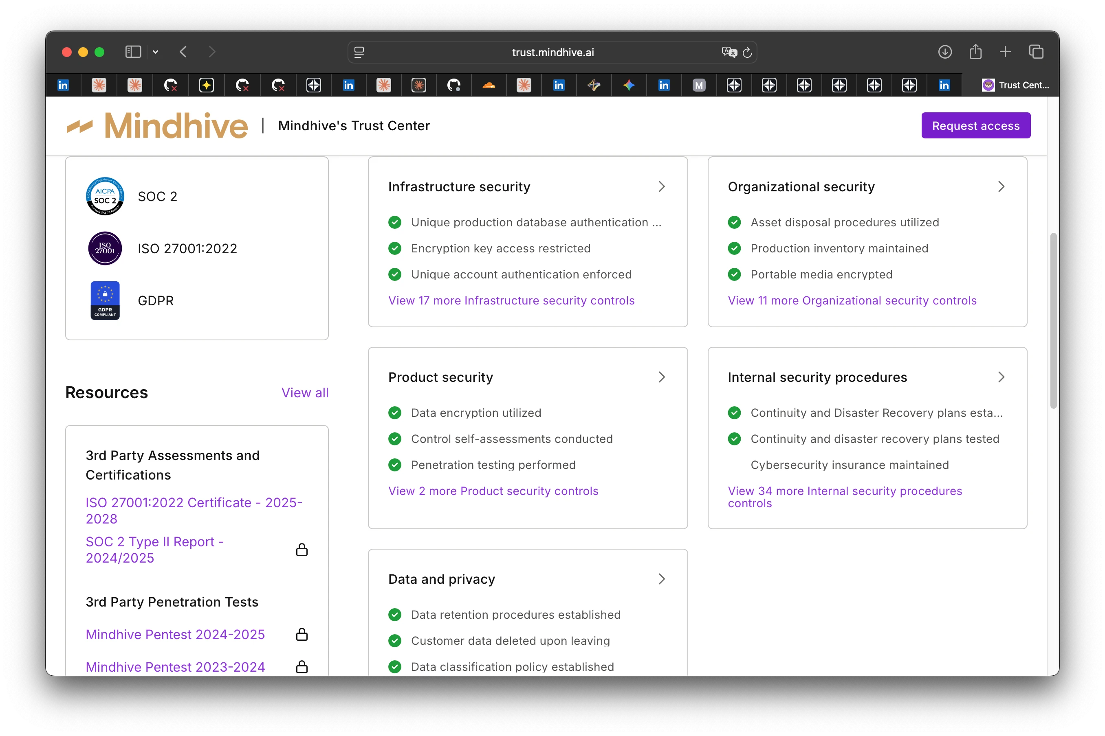Click the Share icon in Safari toolbar
The height and width of the screenshot is (736, 1105).
point(975,52)
